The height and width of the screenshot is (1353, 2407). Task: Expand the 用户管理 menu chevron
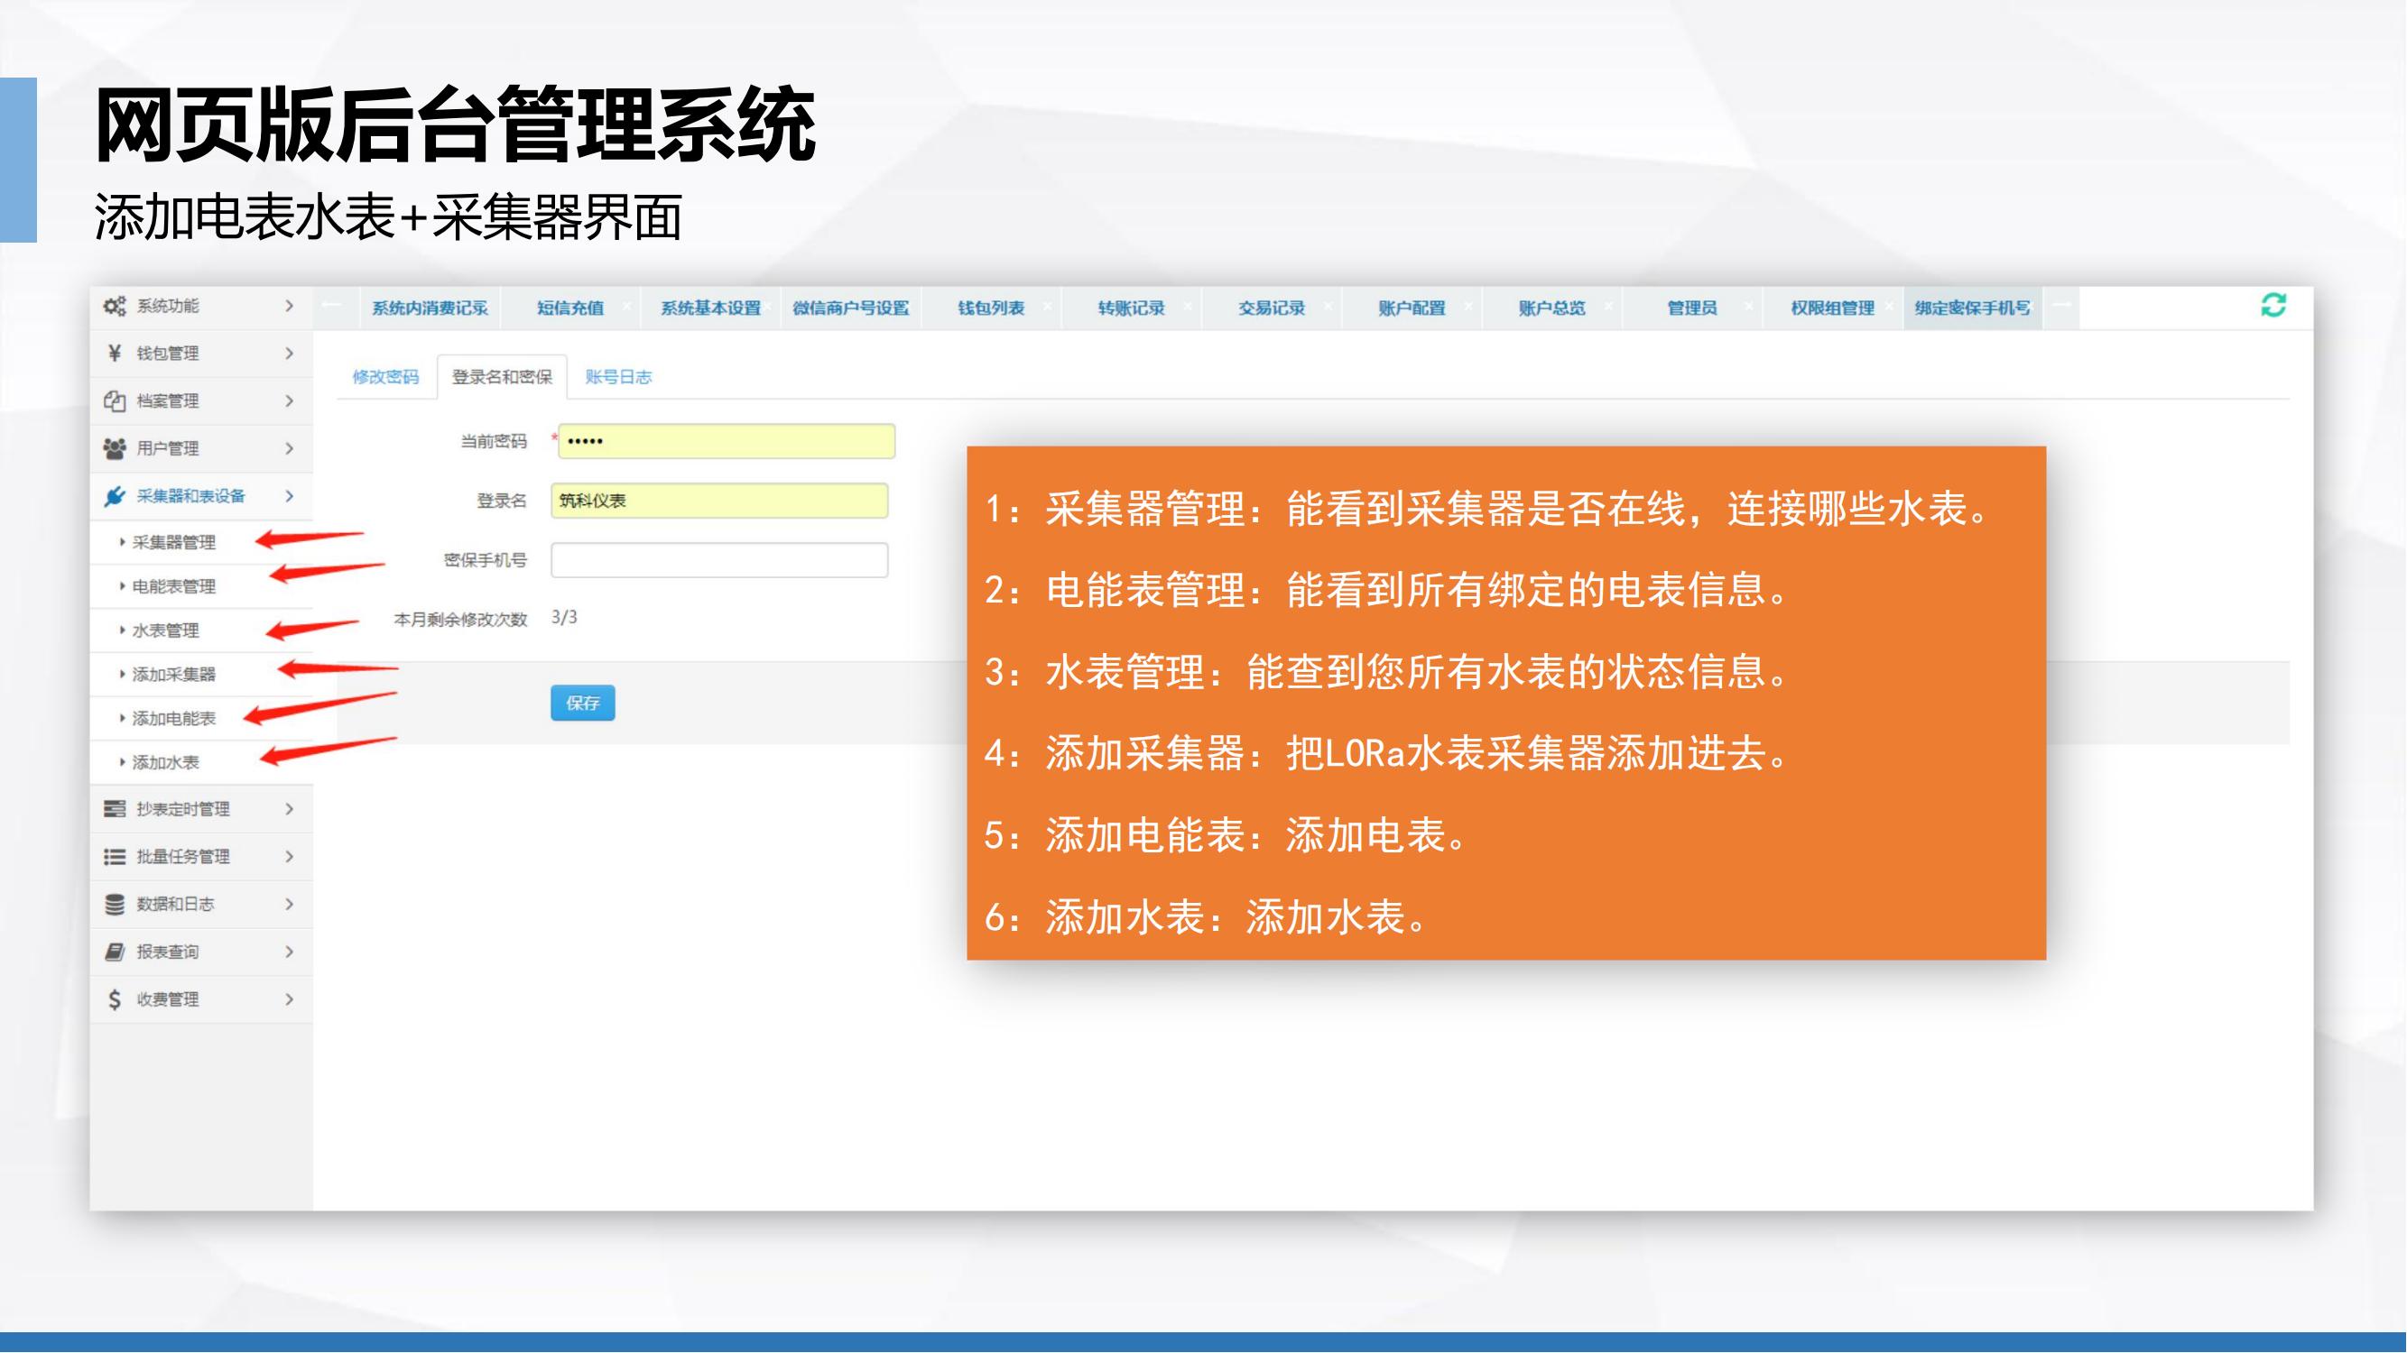290,448
